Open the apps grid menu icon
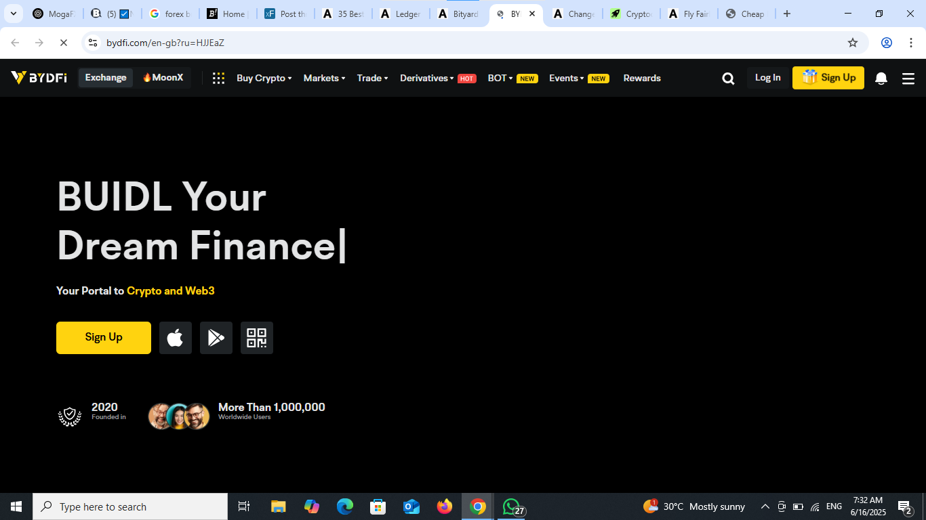This screenshot has width=926, height=520. pos(218,78)
